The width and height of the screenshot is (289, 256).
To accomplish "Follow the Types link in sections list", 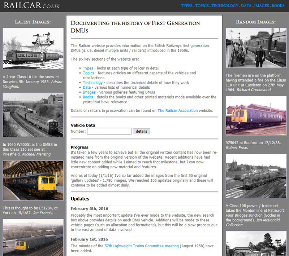I will coord(88,68).
